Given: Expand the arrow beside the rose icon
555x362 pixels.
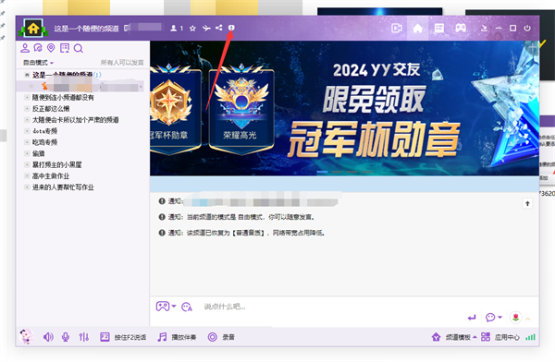Looking at the screenshot, I should (x=528, y=319).
